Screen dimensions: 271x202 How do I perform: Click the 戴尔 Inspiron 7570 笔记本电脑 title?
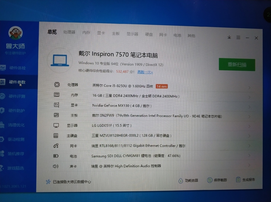(118, 54)
